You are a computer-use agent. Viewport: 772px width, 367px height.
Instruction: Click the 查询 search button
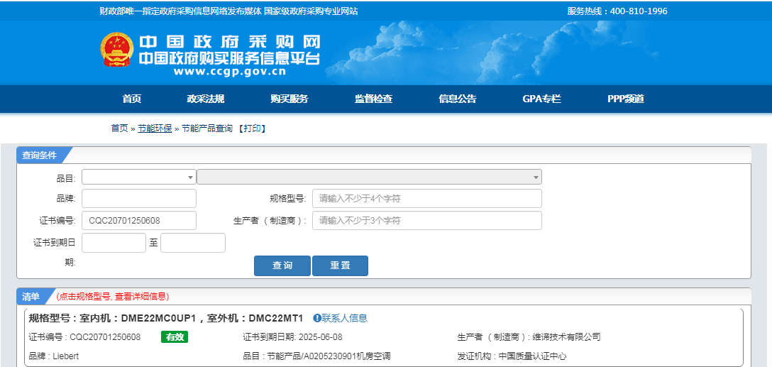click(282, 266)
